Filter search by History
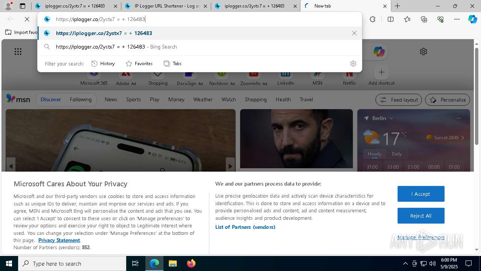 [x=103, y=64]
